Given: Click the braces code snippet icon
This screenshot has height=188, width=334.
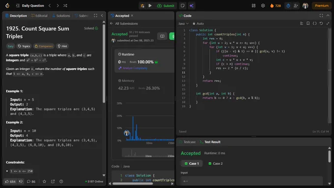Looking at the screenshot, I should 315,24.
